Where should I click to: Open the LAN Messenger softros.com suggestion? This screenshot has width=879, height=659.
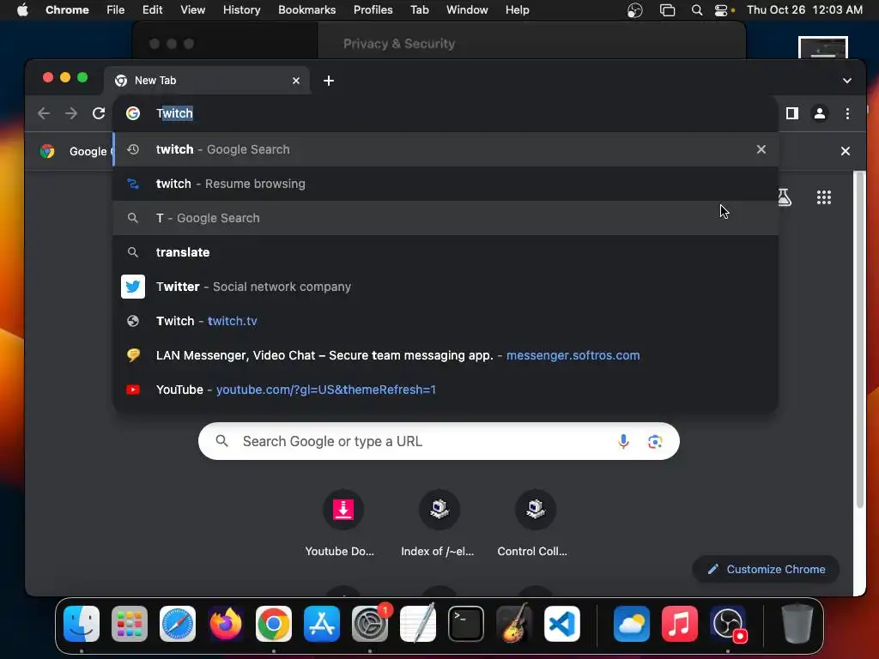446,355
